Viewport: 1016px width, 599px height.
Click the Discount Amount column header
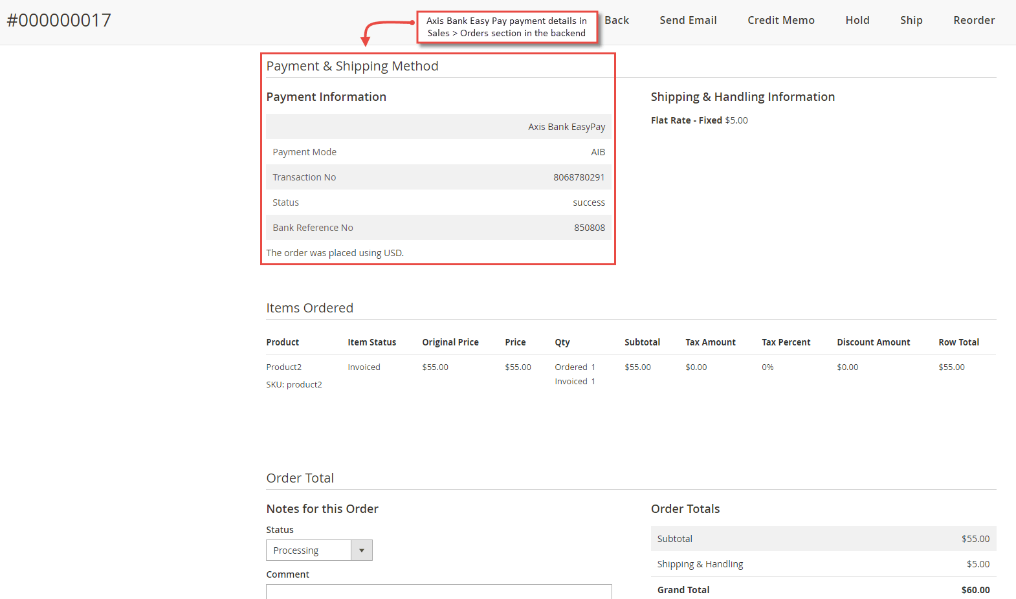click(x=874, y=342)
